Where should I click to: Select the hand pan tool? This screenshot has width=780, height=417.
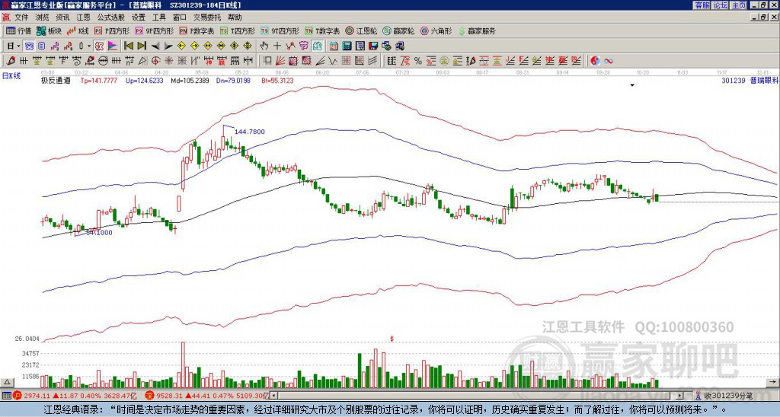tap(264, 46)
